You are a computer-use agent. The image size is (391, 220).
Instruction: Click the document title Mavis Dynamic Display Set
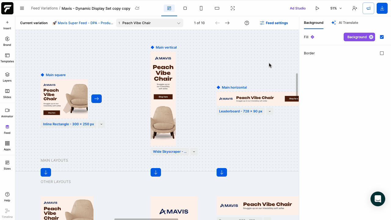tap(96, 8)
